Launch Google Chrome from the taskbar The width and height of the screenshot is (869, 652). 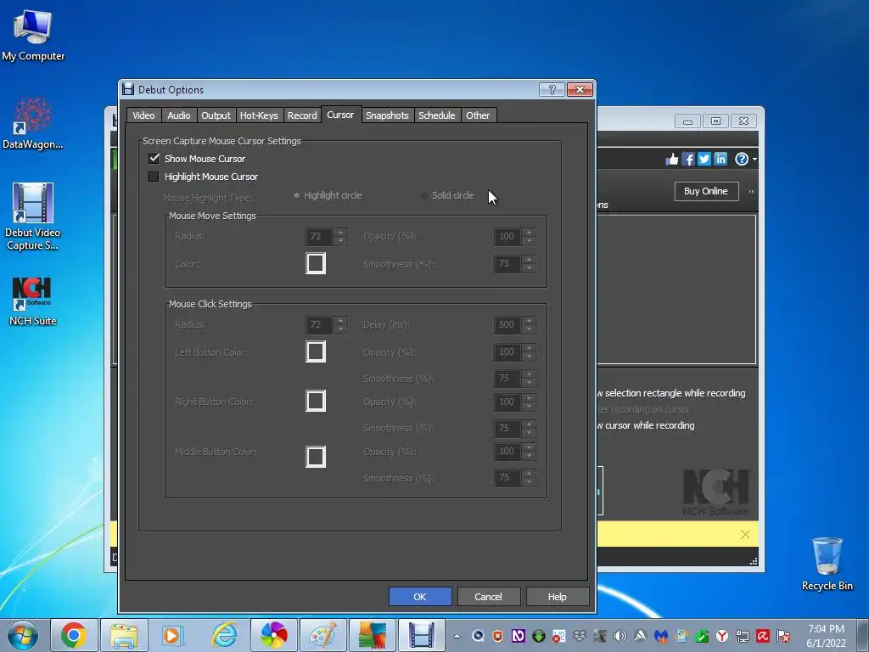(x=73, y=635)
